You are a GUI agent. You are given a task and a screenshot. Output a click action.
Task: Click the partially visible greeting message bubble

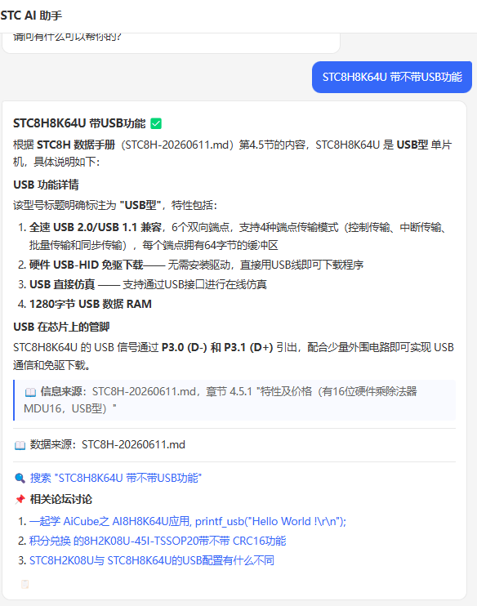click(x=171, y=43)
